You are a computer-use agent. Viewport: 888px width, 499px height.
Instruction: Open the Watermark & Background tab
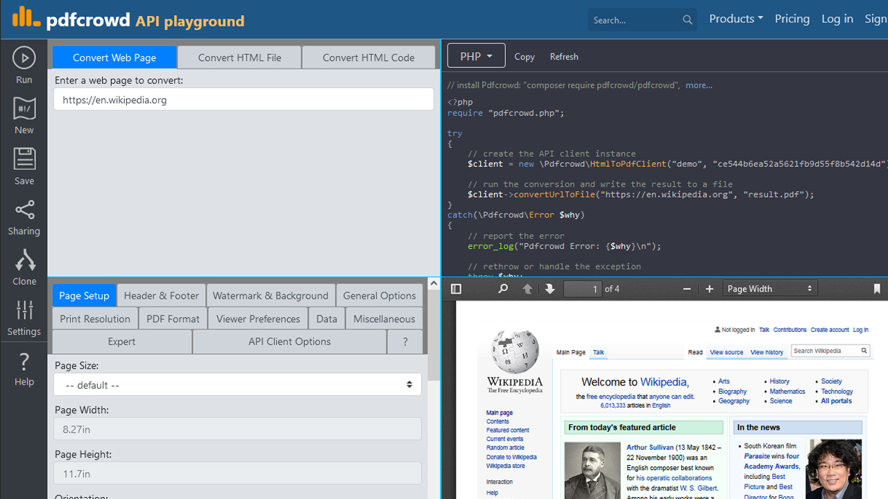pyautogui.click(x=271, y=295)
